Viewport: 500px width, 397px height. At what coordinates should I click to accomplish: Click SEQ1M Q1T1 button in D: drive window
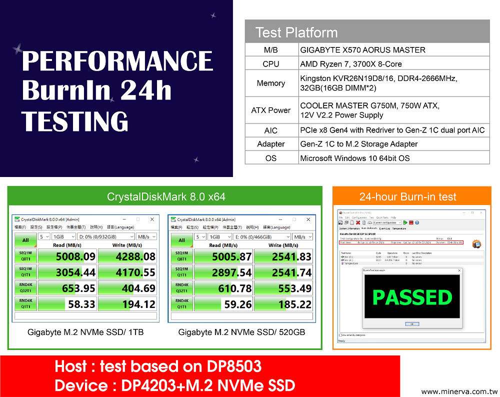25,272
